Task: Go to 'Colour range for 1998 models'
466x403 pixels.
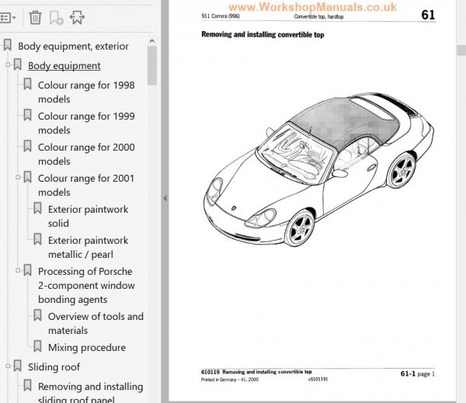Action: tap(86, 92)
